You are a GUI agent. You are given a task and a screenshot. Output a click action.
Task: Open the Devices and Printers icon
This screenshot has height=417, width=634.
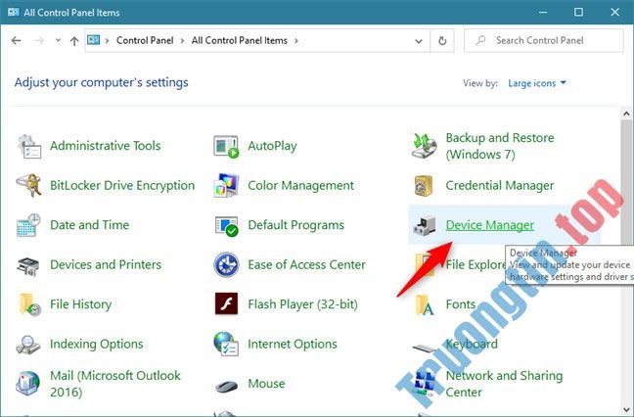point(28,265)
